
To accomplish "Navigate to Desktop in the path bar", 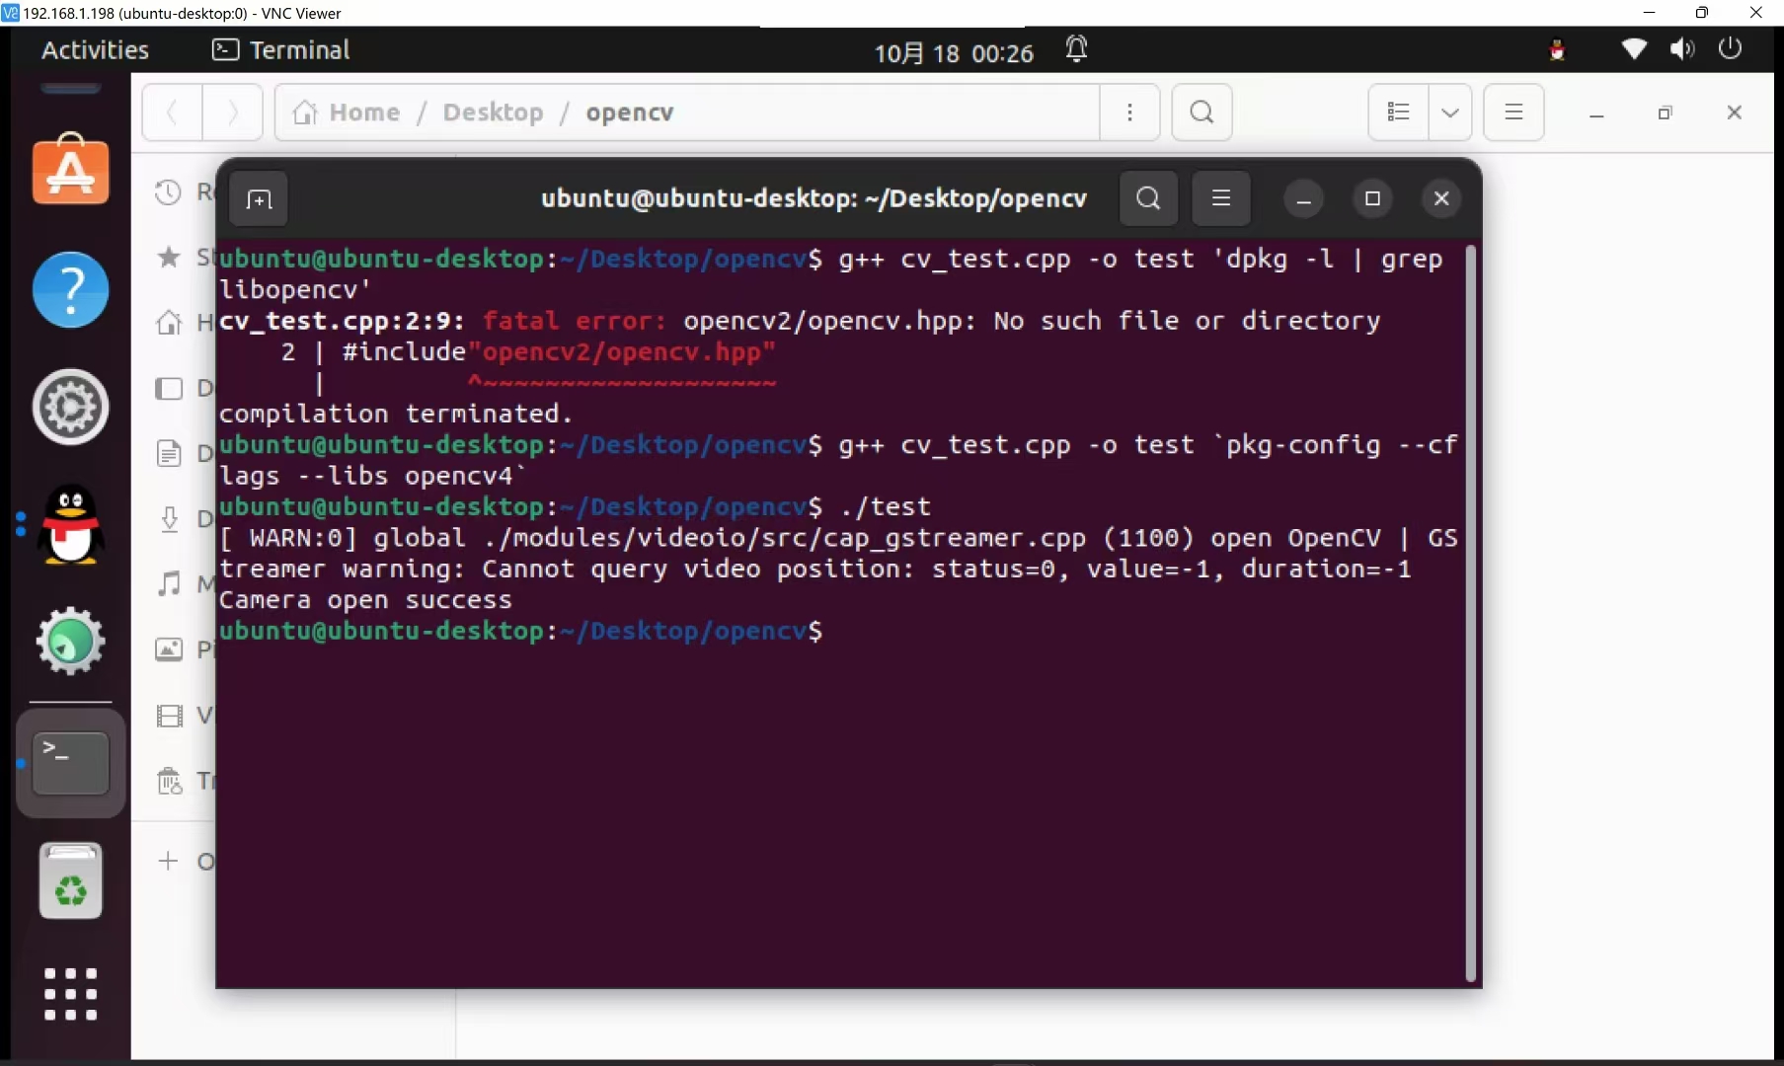I will (493, 113).
